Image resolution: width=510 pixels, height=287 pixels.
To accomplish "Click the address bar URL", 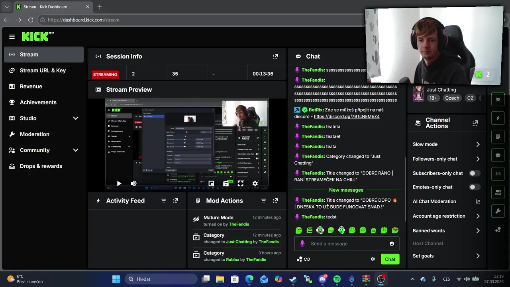I will [x=84, y=20].
